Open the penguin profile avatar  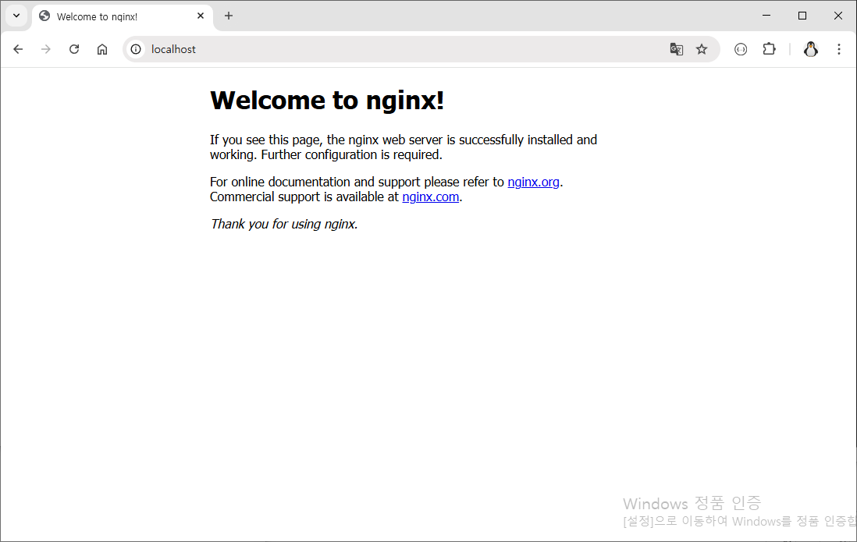(810, 49)
